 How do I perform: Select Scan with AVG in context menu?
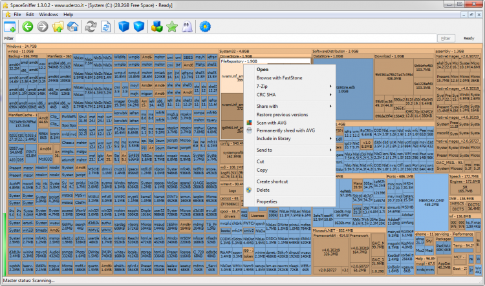point(271,122)
